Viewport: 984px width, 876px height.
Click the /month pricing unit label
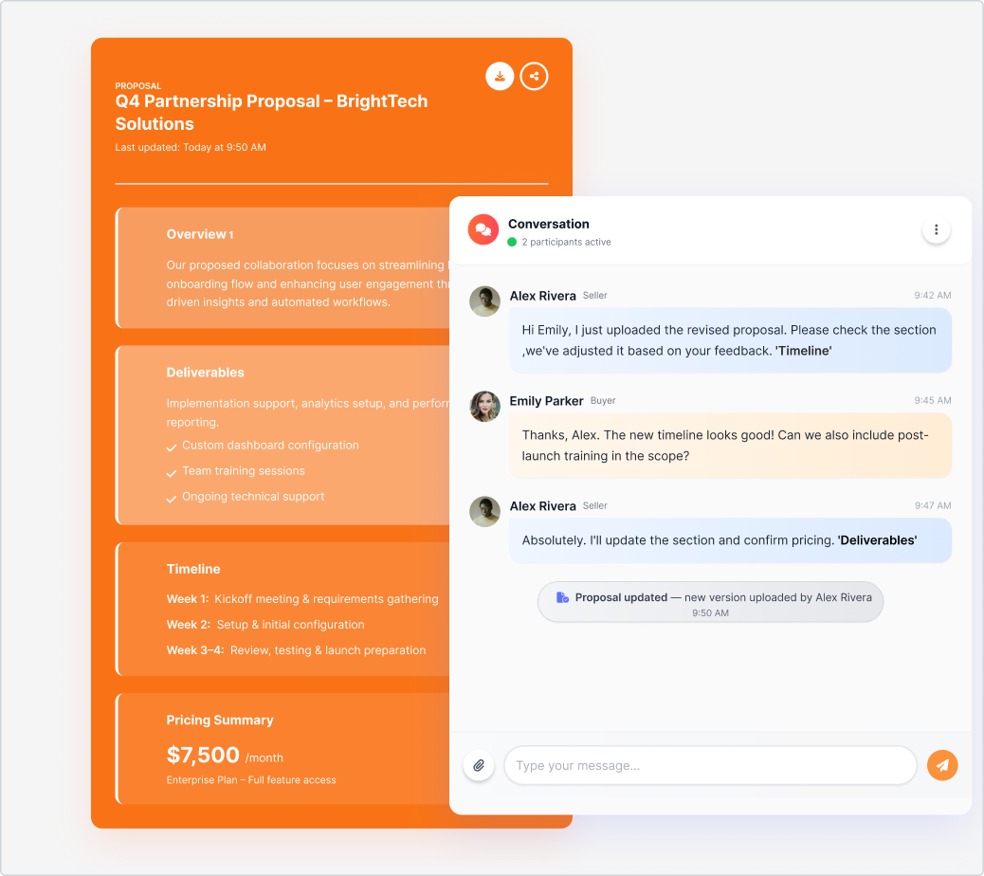click(x=264, y=758)
